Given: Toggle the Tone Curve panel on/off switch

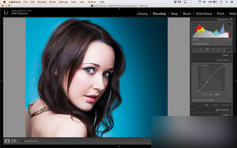Looking at the screenshot, I should click(192, 60).
